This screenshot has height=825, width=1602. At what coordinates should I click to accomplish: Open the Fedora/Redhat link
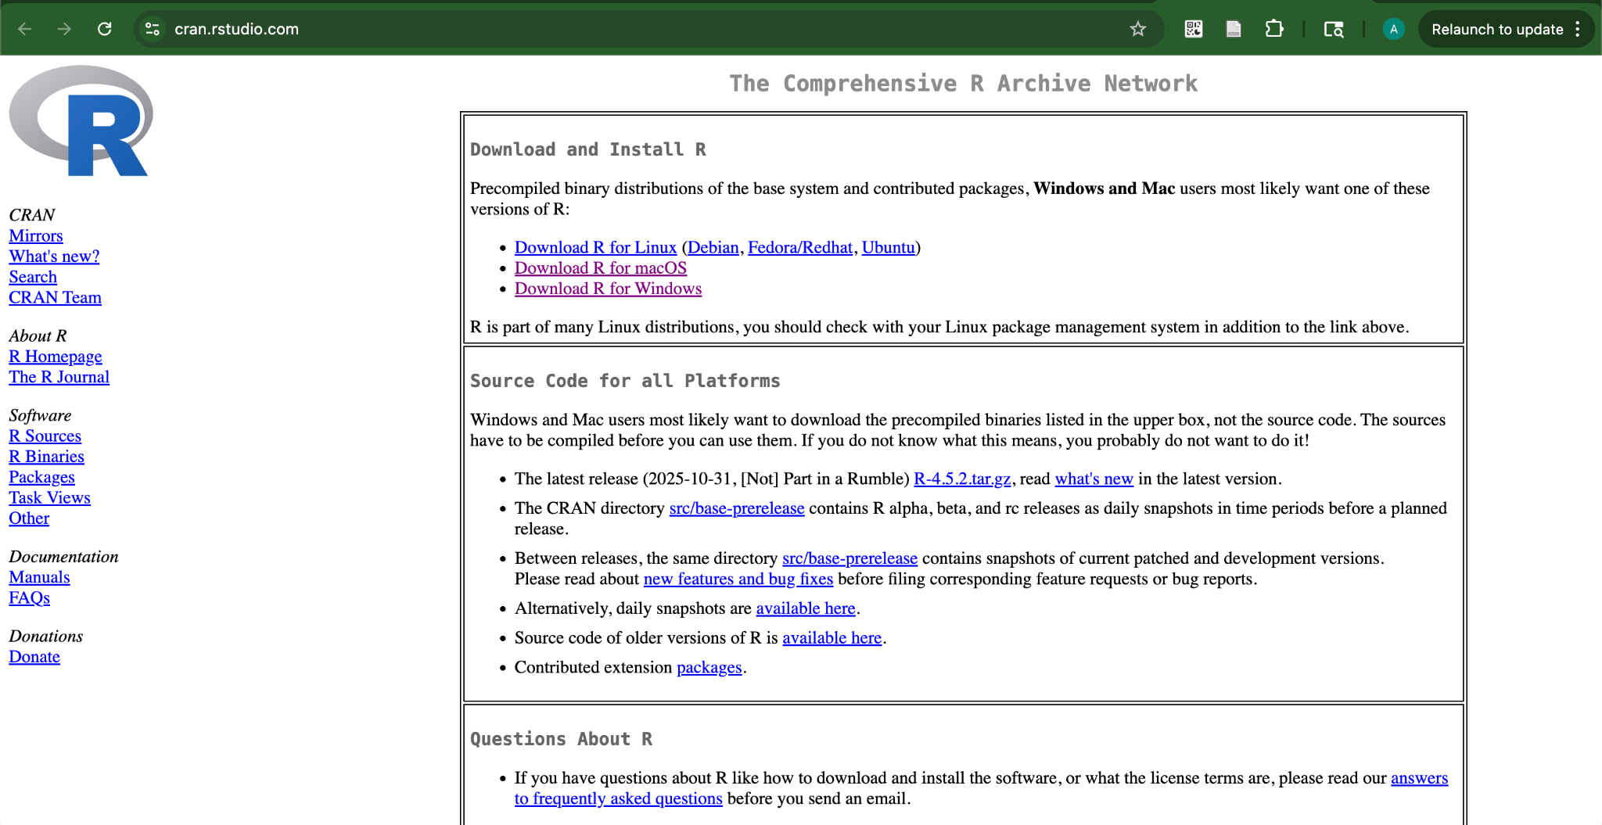coord(800,247)
